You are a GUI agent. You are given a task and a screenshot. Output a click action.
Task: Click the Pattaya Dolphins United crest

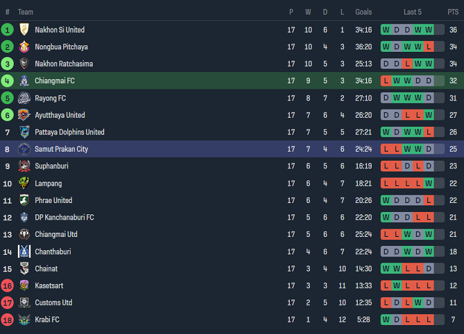(24, 132)
